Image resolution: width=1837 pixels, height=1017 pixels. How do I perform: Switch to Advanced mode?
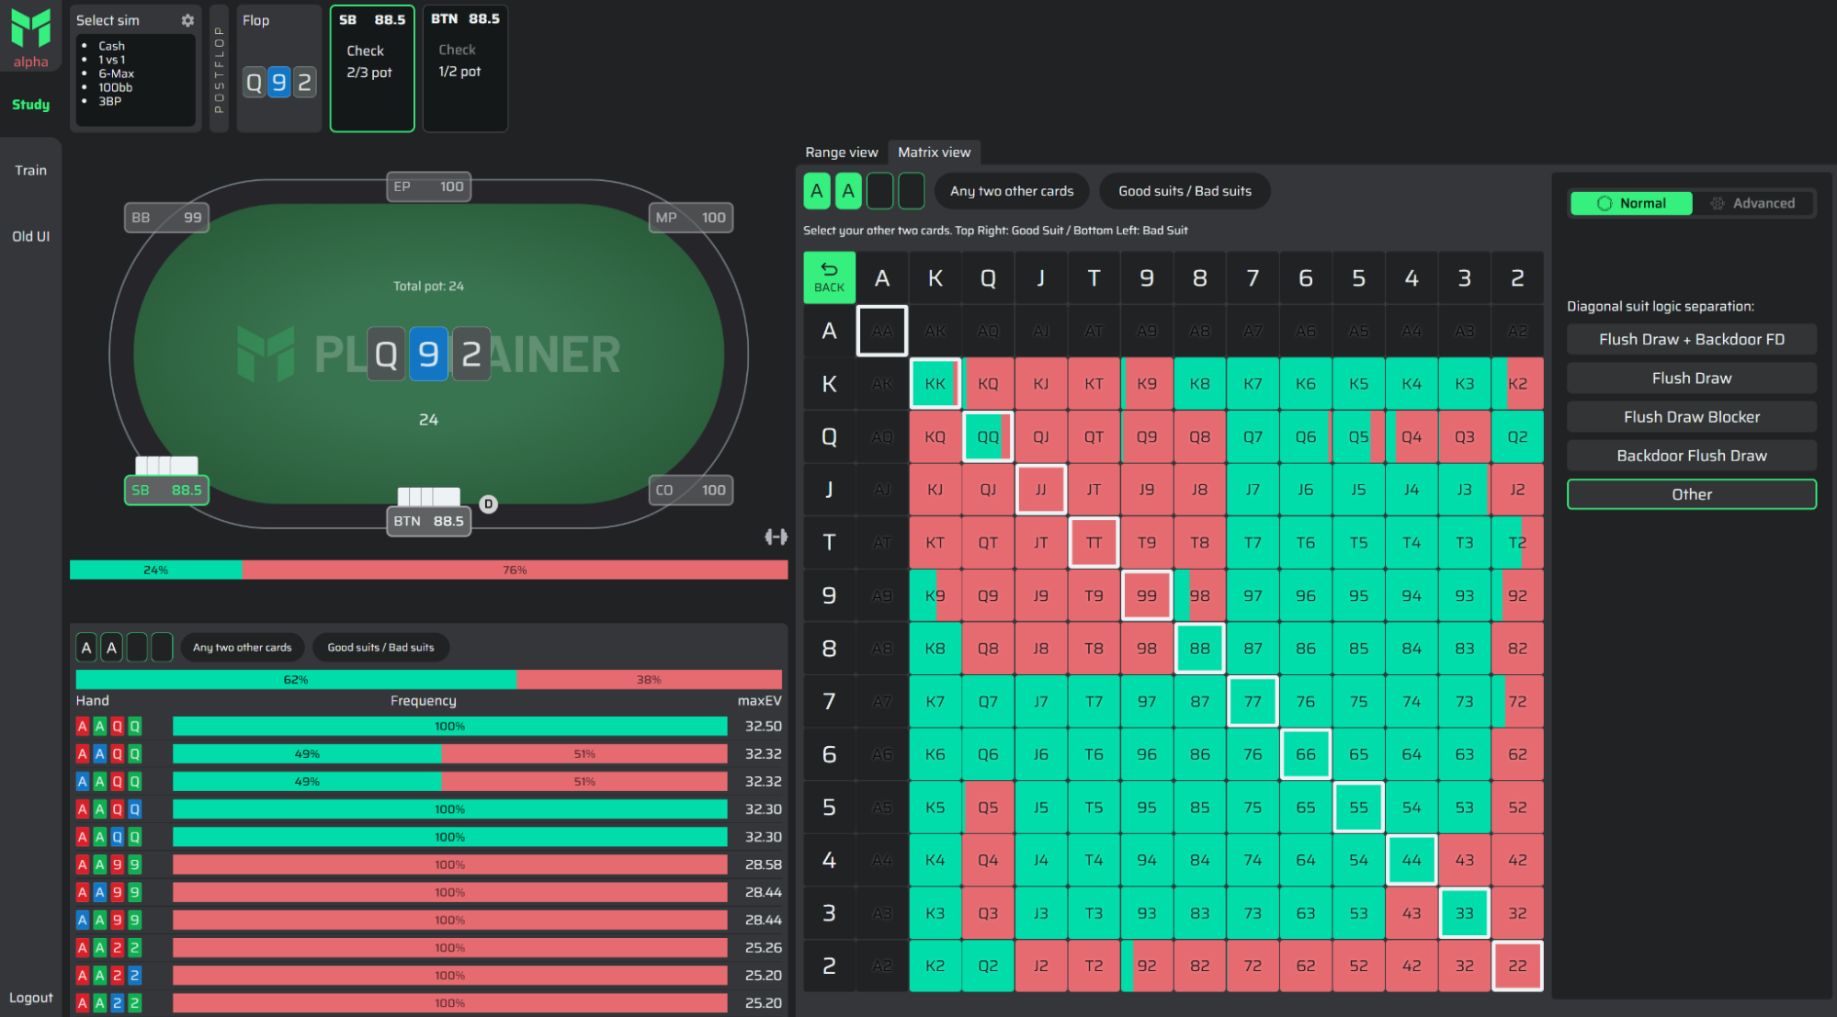1753,203
